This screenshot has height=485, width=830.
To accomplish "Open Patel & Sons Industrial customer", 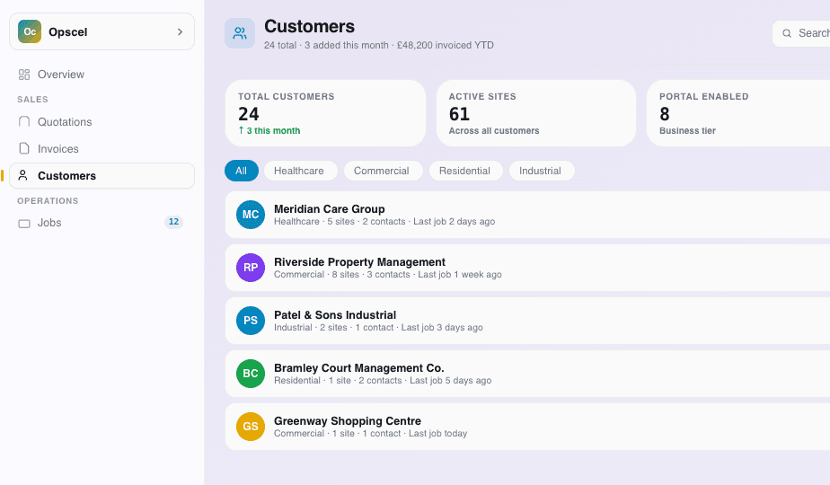I will coord(527,321).
